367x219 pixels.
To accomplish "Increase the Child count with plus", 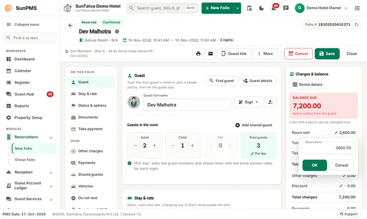I will 192,146.
